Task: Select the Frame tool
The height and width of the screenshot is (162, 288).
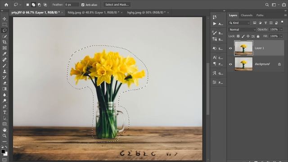Action: pyautogui.click(x=4, y=48)
